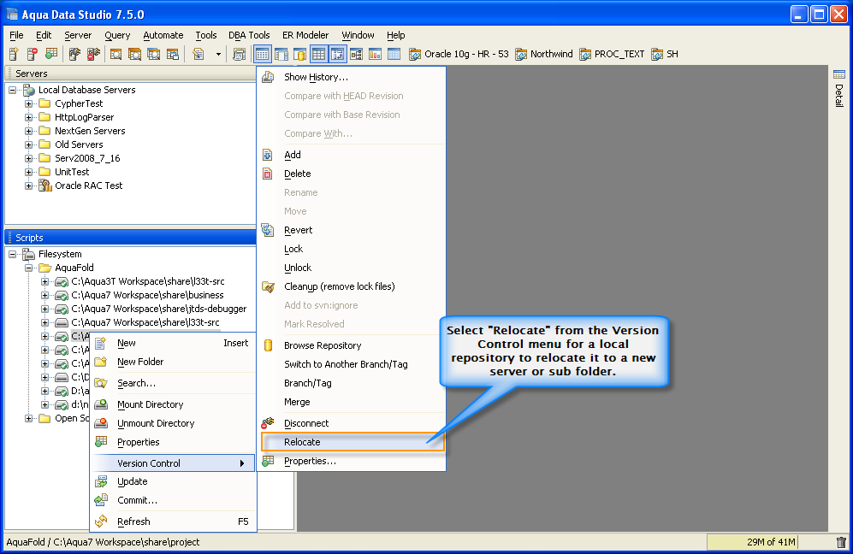
Task: Click the Cleanup broom icon
Action: coord(268,286)
